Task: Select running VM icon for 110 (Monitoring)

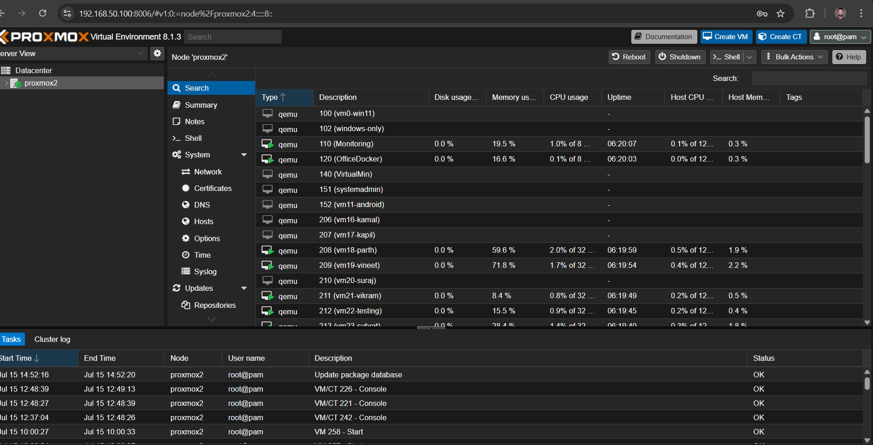Action: [267, 144]
